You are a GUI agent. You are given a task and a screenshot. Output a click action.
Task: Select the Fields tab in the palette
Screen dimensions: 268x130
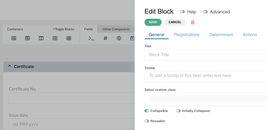88,29
